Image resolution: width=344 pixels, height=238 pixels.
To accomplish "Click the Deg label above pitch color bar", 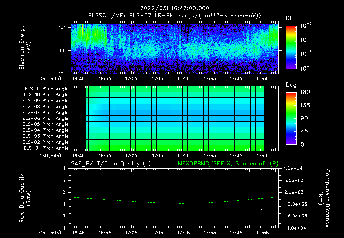I will (291, 85).
